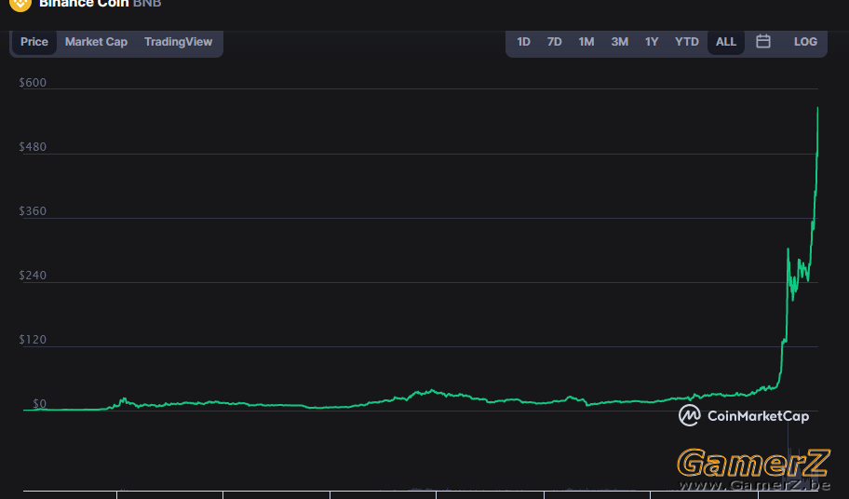Select the 7D time range

pos(554,42)
